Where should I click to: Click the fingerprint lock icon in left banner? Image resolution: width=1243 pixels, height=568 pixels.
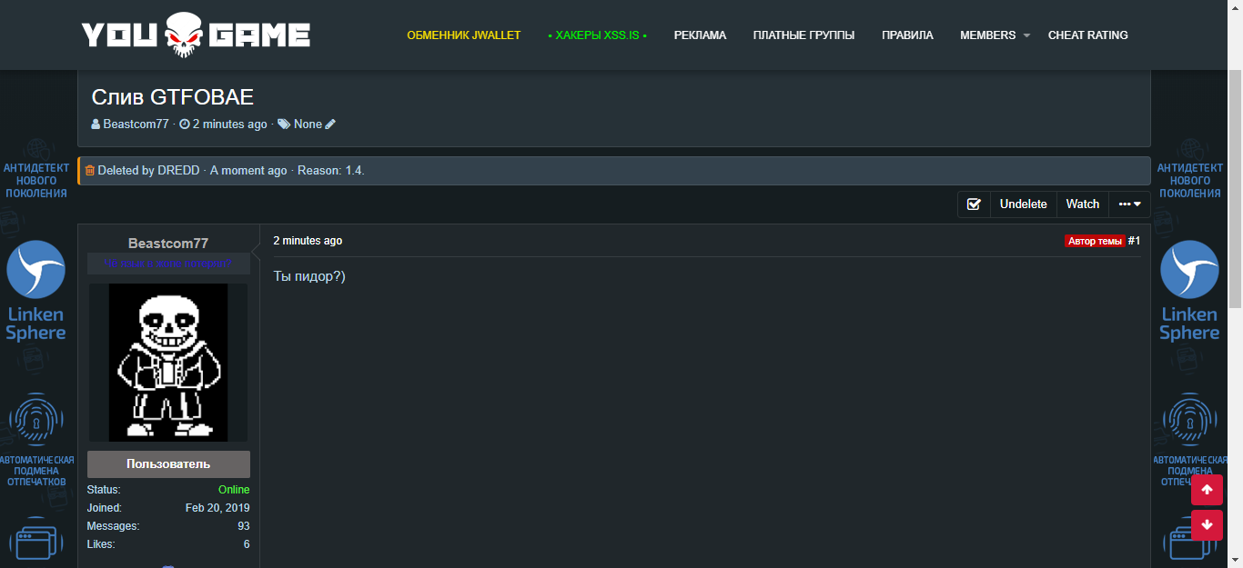35,420
